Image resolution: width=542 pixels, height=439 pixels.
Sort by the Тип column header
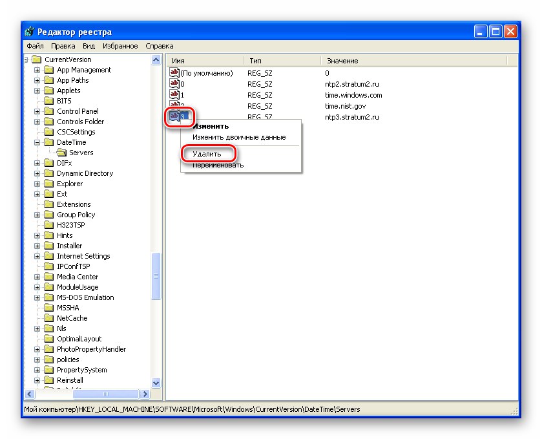[x=282, y=61]
